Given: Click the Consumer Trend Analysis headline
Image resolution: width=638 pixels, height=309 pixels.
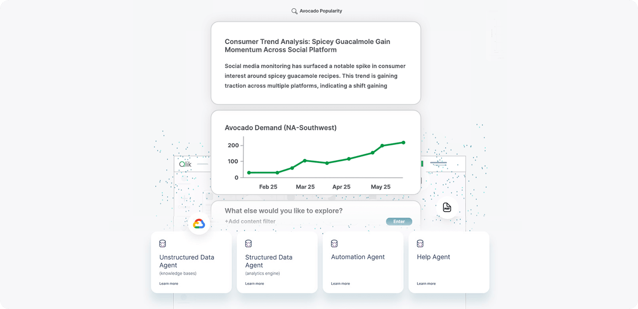Looking at the screenshot, I should tap(308, 45).
